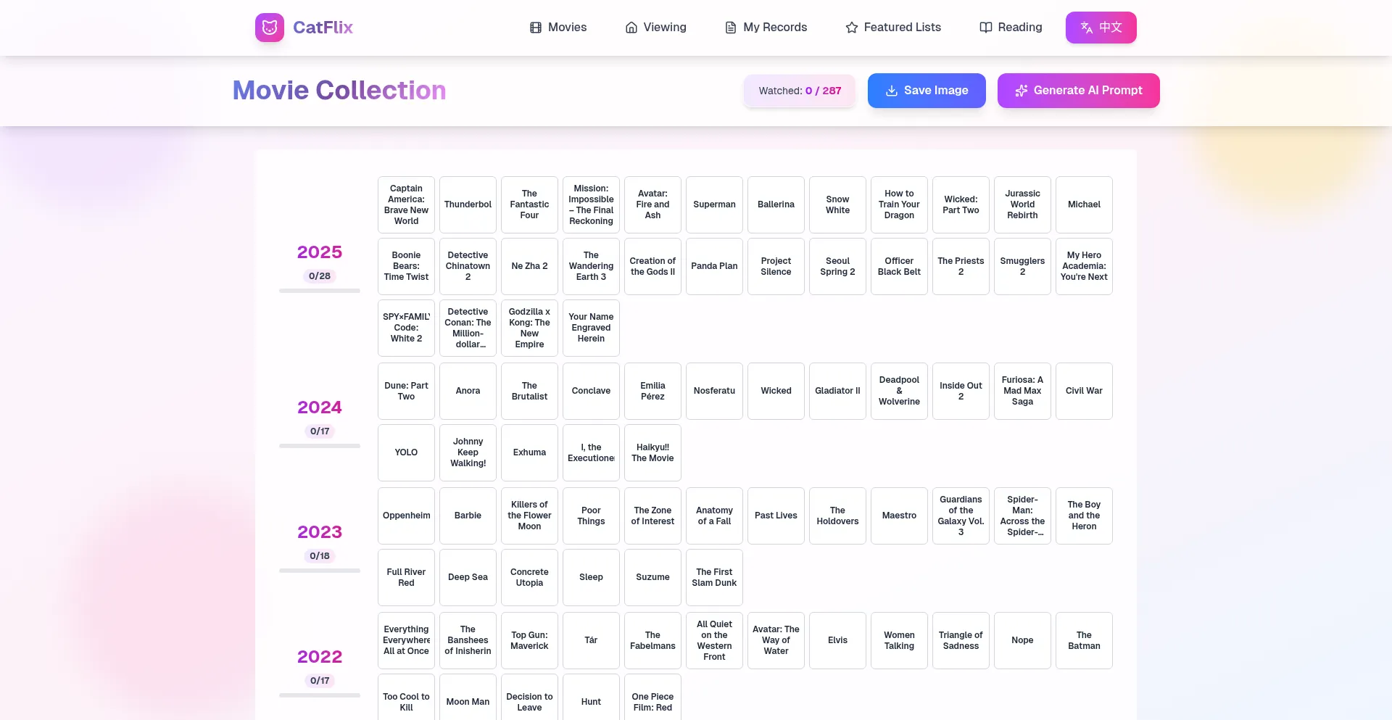Switch to the Reading section

coord(1011,28)
